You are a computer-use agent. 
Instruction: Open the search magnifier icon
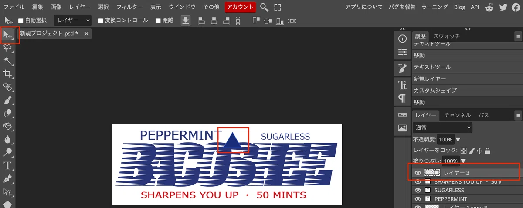(264, 7)
